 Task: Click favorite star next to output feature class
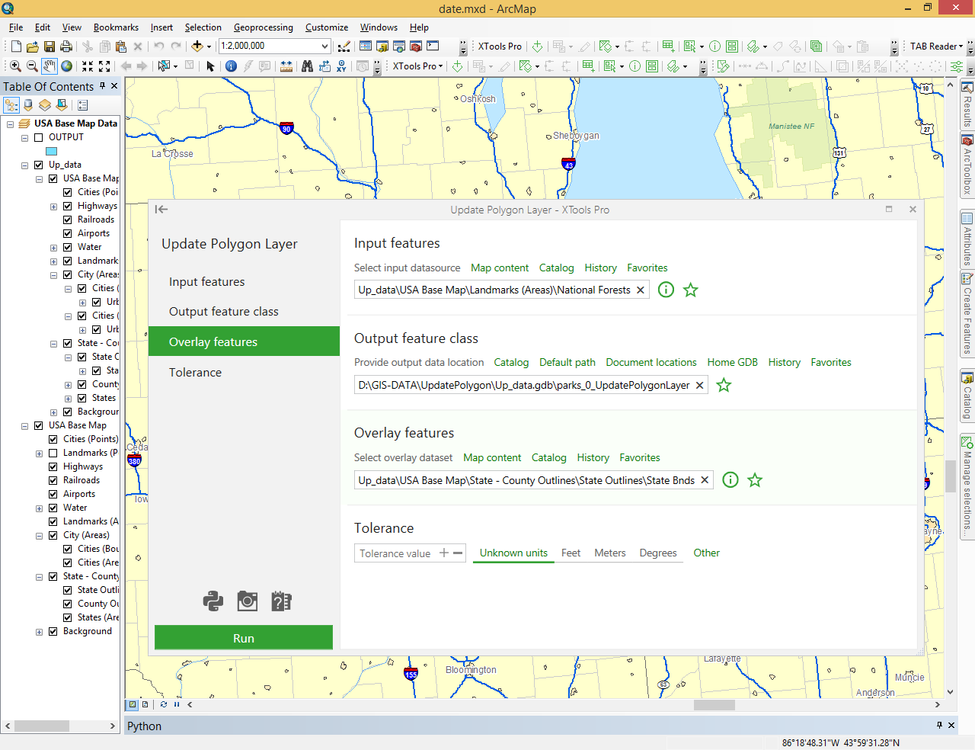click(724, 385)
